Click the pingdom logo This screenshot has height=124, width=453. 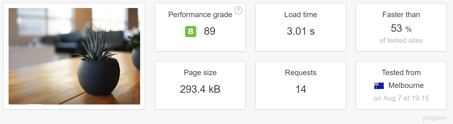434,118
